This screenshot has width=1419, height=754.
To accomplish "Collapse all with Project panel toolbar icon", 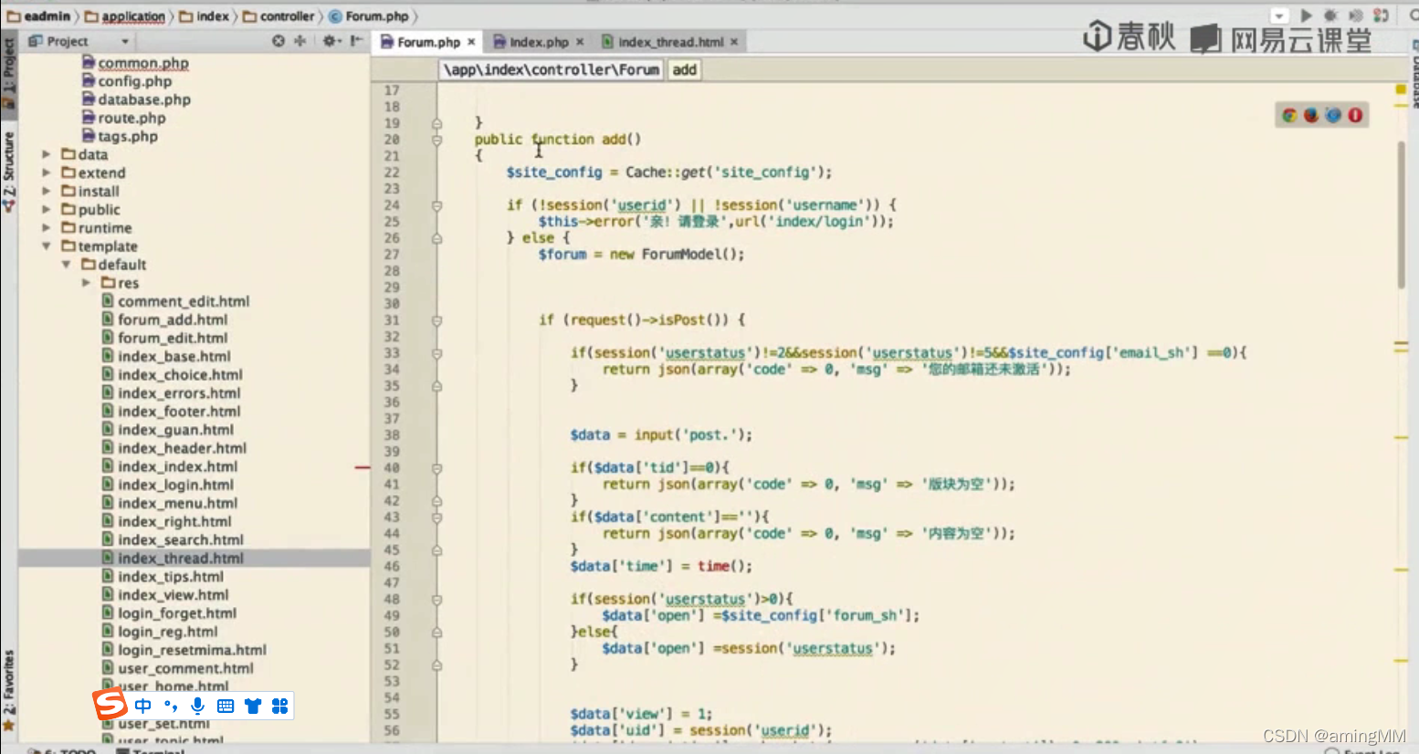I will [300, 41].
